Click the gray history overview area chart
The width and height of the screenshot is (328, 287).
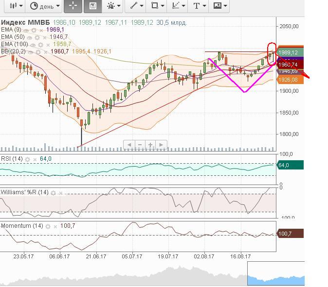pyautogui.click(x=124, y=275)
